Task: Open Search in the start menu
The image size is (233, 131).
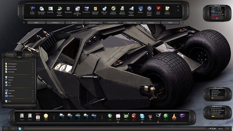Action: [x=19, y=80]
